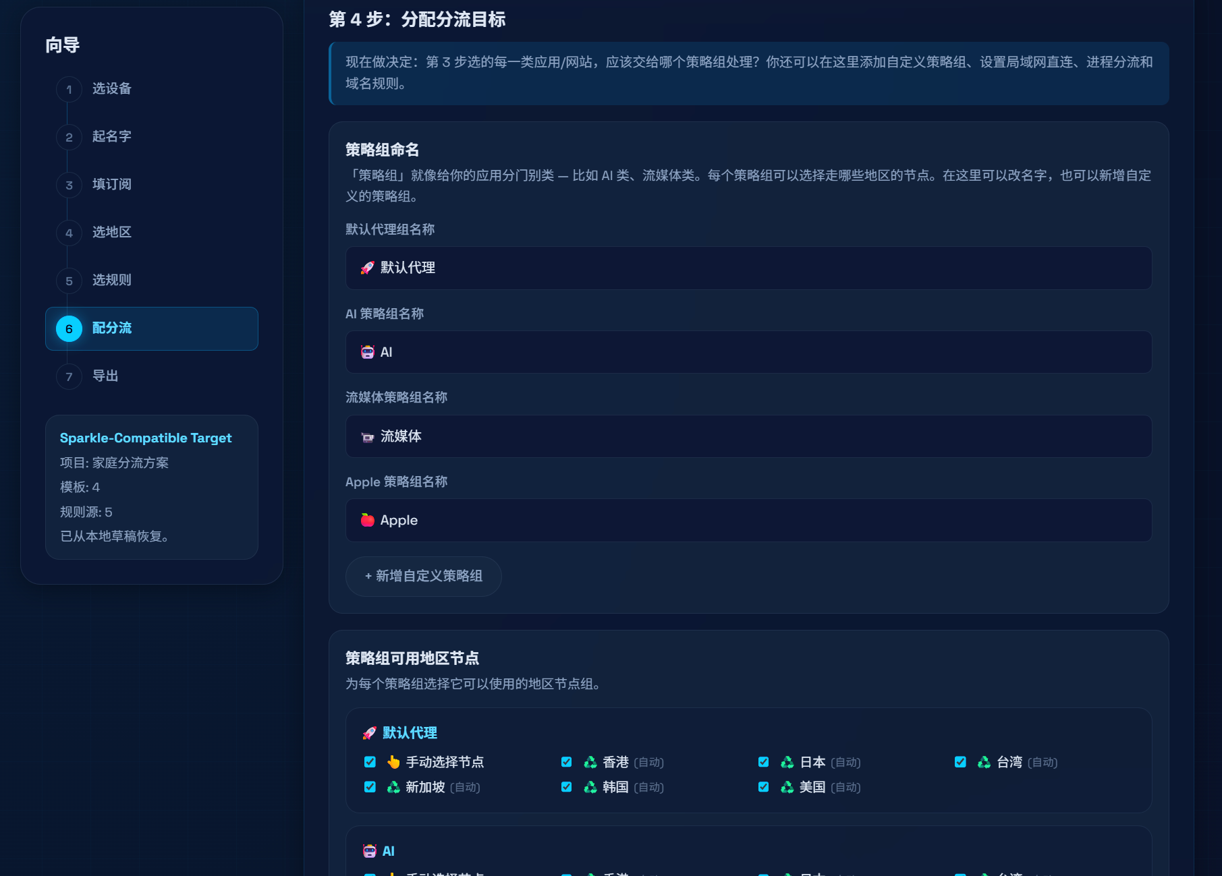
Task: Uncheck the 韩国 (自动) checkbox
Action: (567, 787)
